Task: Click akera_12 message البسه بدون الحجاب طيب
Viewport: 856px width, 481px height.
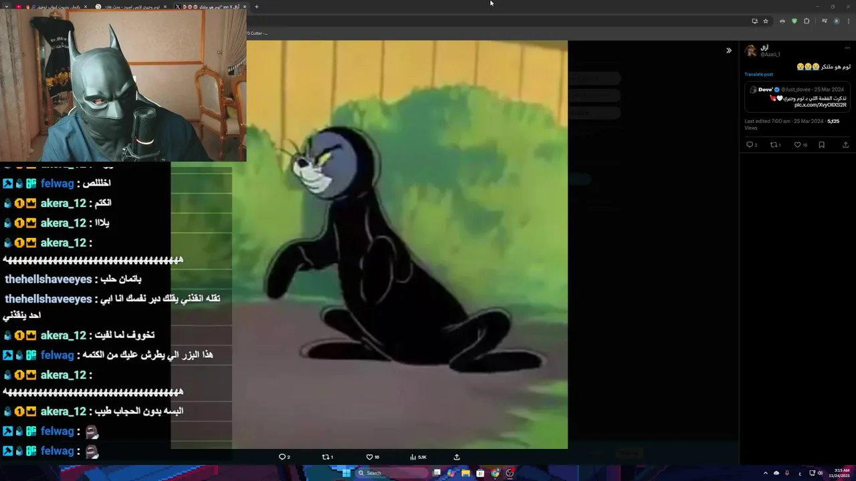Action: click(x=93, y=412)
